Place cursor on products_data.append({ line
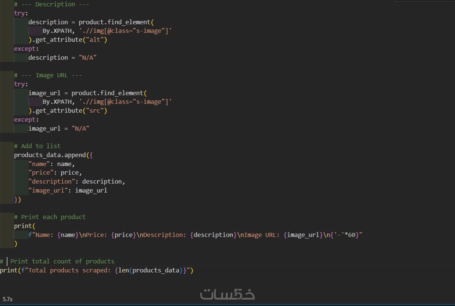 pos(54,155)
